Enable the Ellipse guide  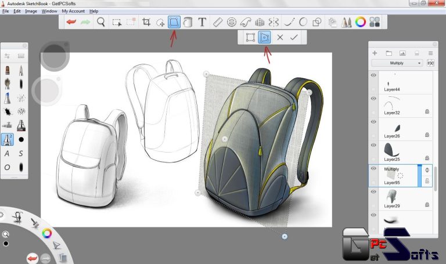(x=232, y=22)
